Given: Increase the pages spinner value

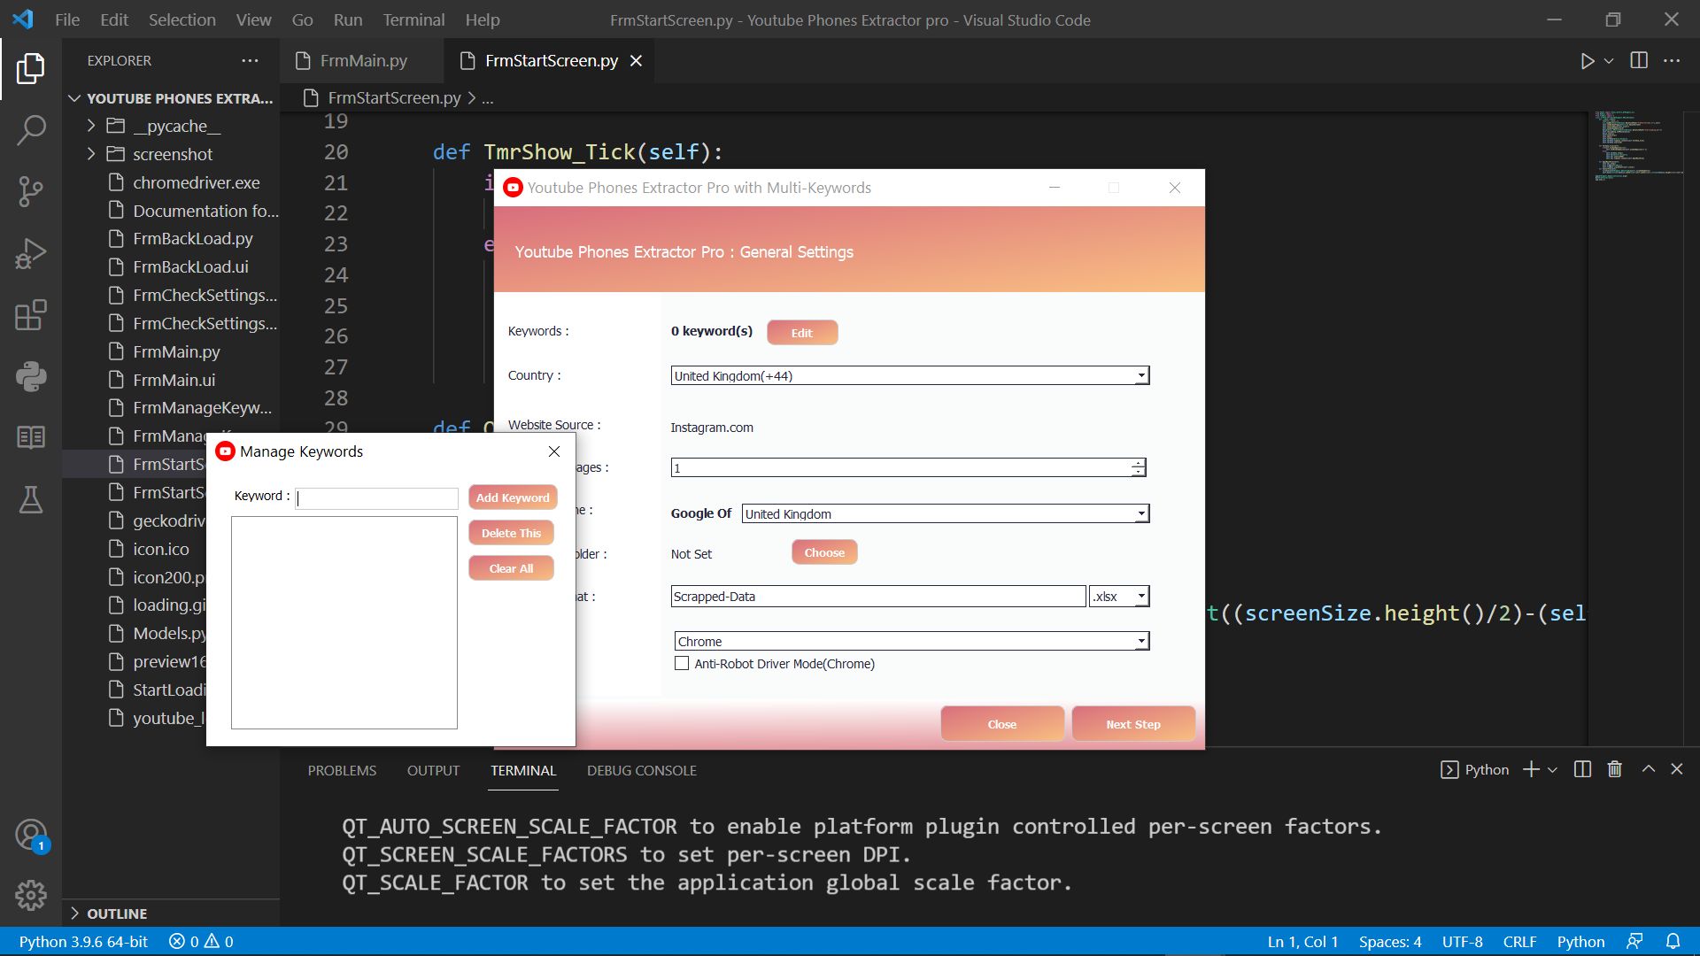Looking at the screenshot, I should (x=1138, y=462).
